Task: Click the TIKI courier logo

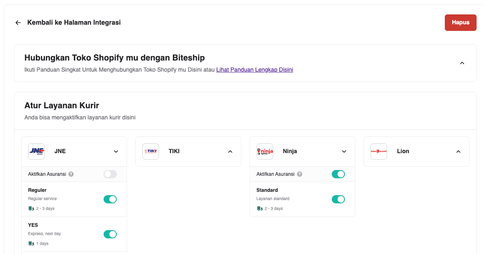Action: (151, 151)
